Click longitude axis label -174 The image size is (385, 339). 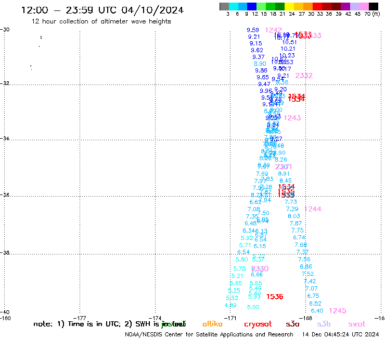click(155, 318)
